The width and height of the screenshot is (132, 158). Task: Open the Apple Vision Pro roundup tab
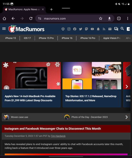pos(112,38)
